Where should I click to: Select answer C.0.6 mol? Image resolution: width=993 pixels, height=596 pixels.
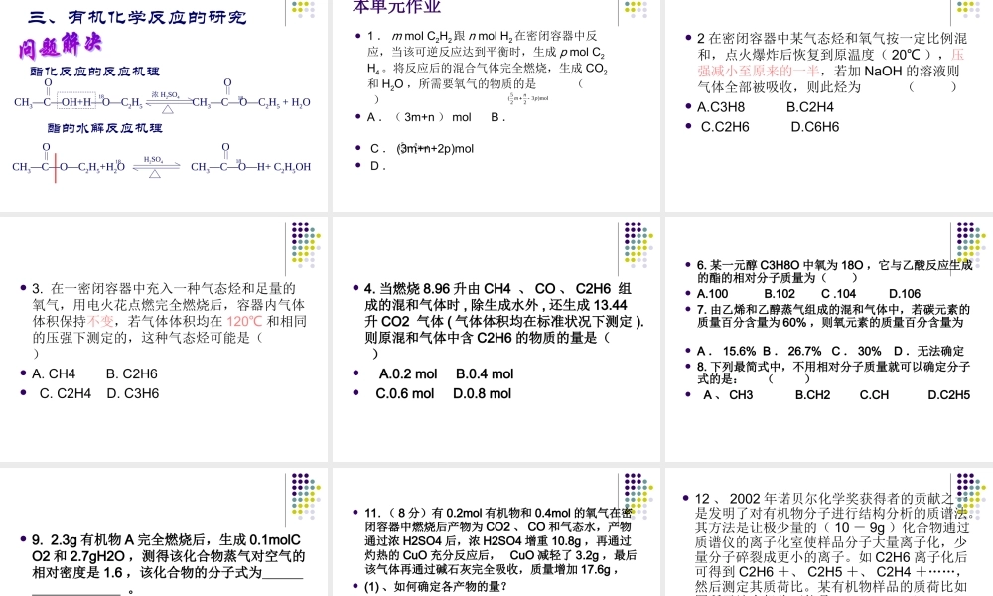(x=405, y=394)
